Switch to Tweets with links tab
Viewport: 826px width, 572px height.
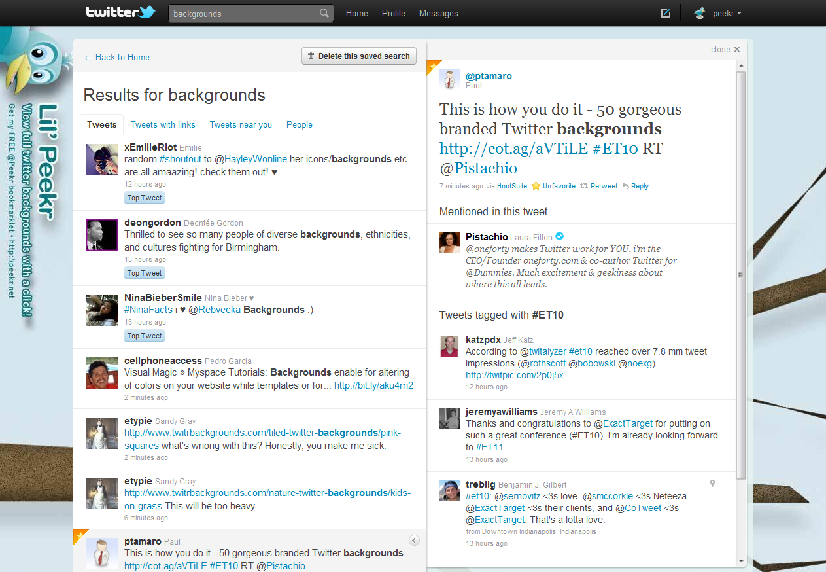click(163, 124)
